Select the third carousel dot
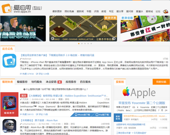This screenshot has height=135, width=170. (x=85, y=44)
